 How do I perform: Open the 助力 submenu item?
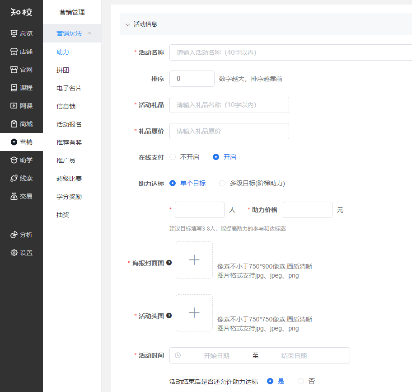[63, 52]
